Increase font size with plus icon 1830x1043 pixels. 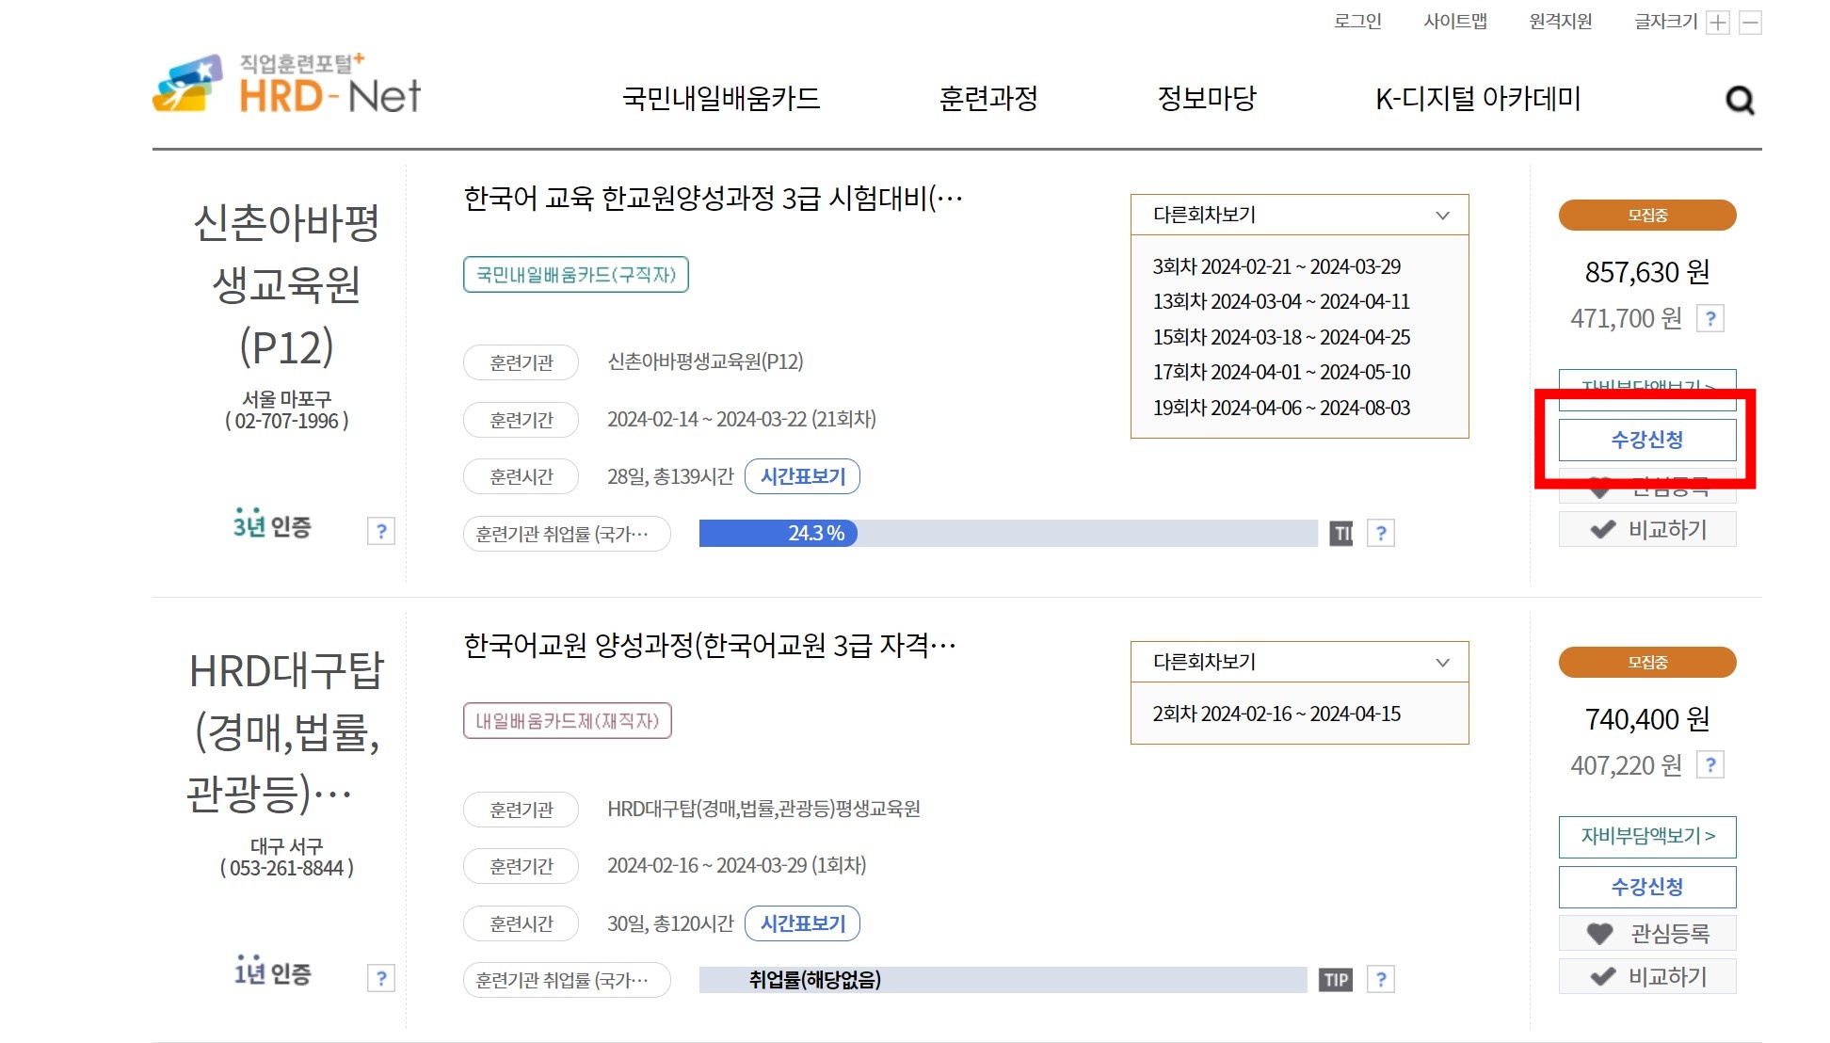[x=1718, y=23]
